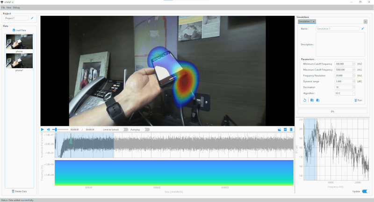This screenshot has height=202, width=374.
Task: Click the LYANT-X app icon in title bar
Action: pyautogui.click(x=2, y=2)
